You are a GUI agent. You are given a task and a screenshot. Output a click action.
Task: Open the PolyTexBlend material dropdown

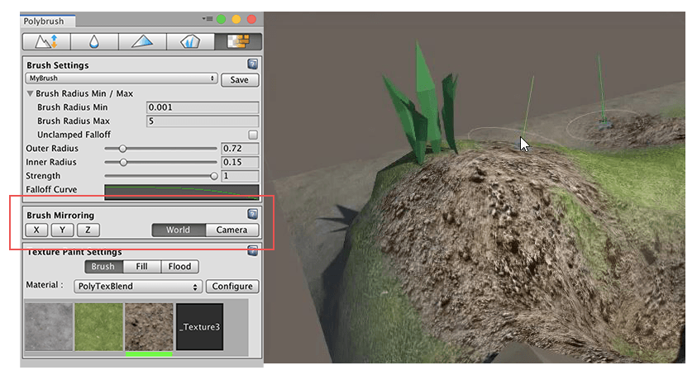(138, 287)
